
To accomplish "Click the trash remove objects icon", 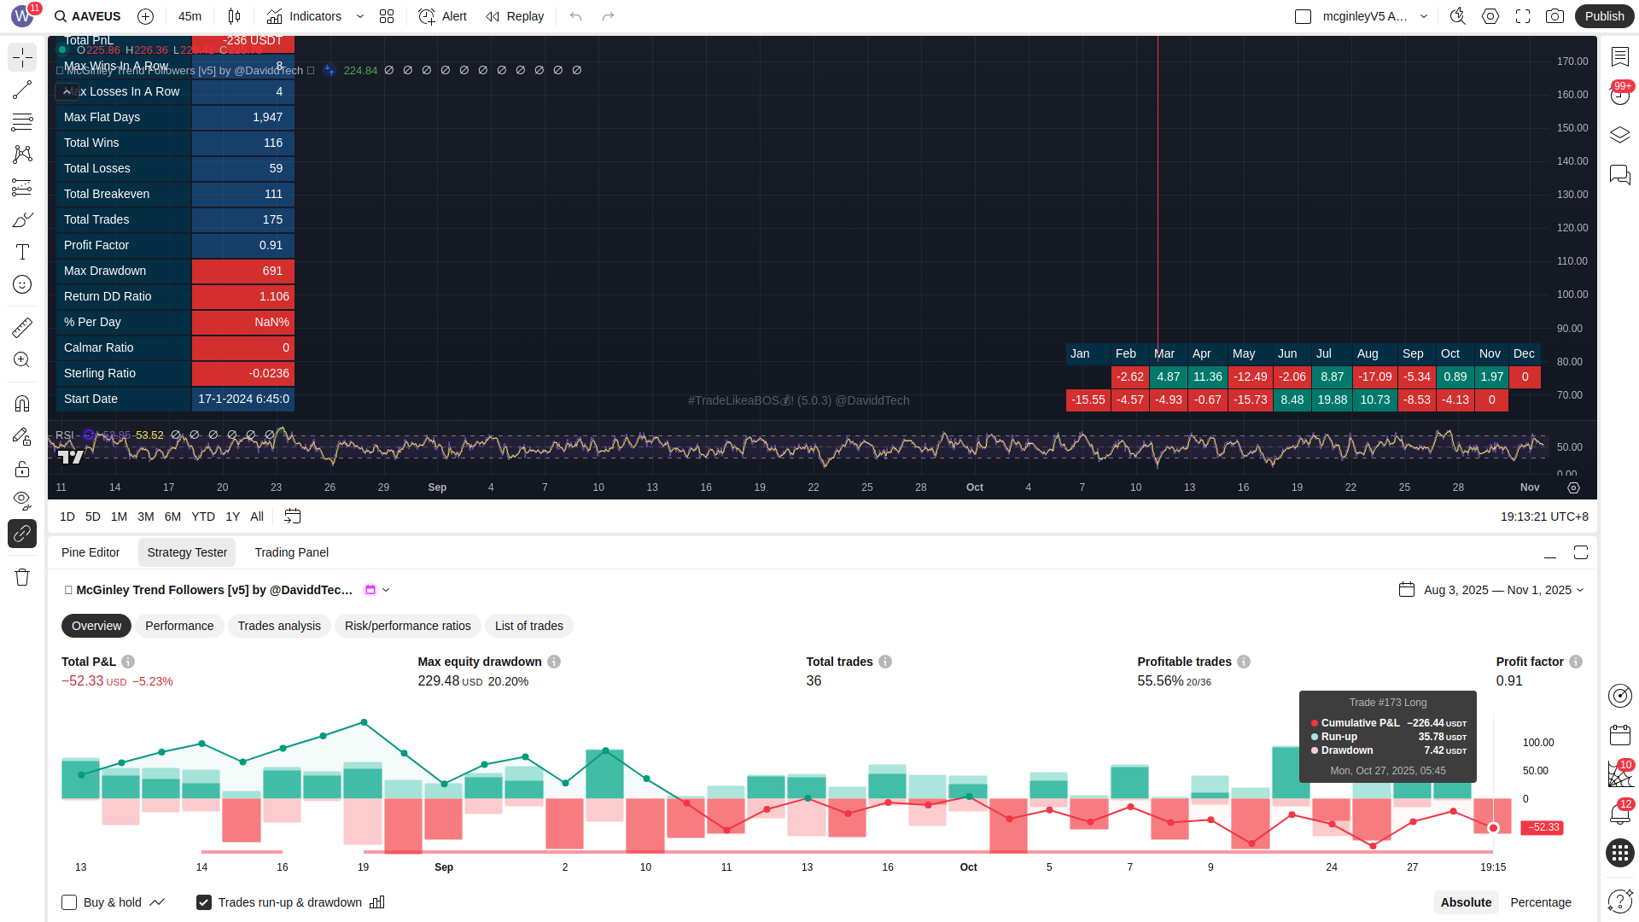I will [22, 577].
